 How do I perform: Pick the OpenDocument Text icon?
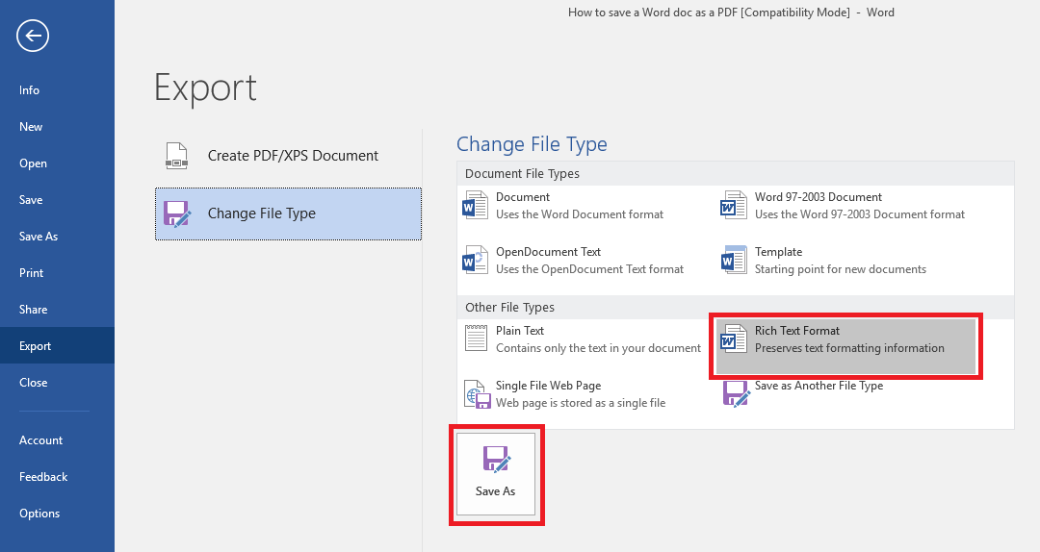coord(477,260)
